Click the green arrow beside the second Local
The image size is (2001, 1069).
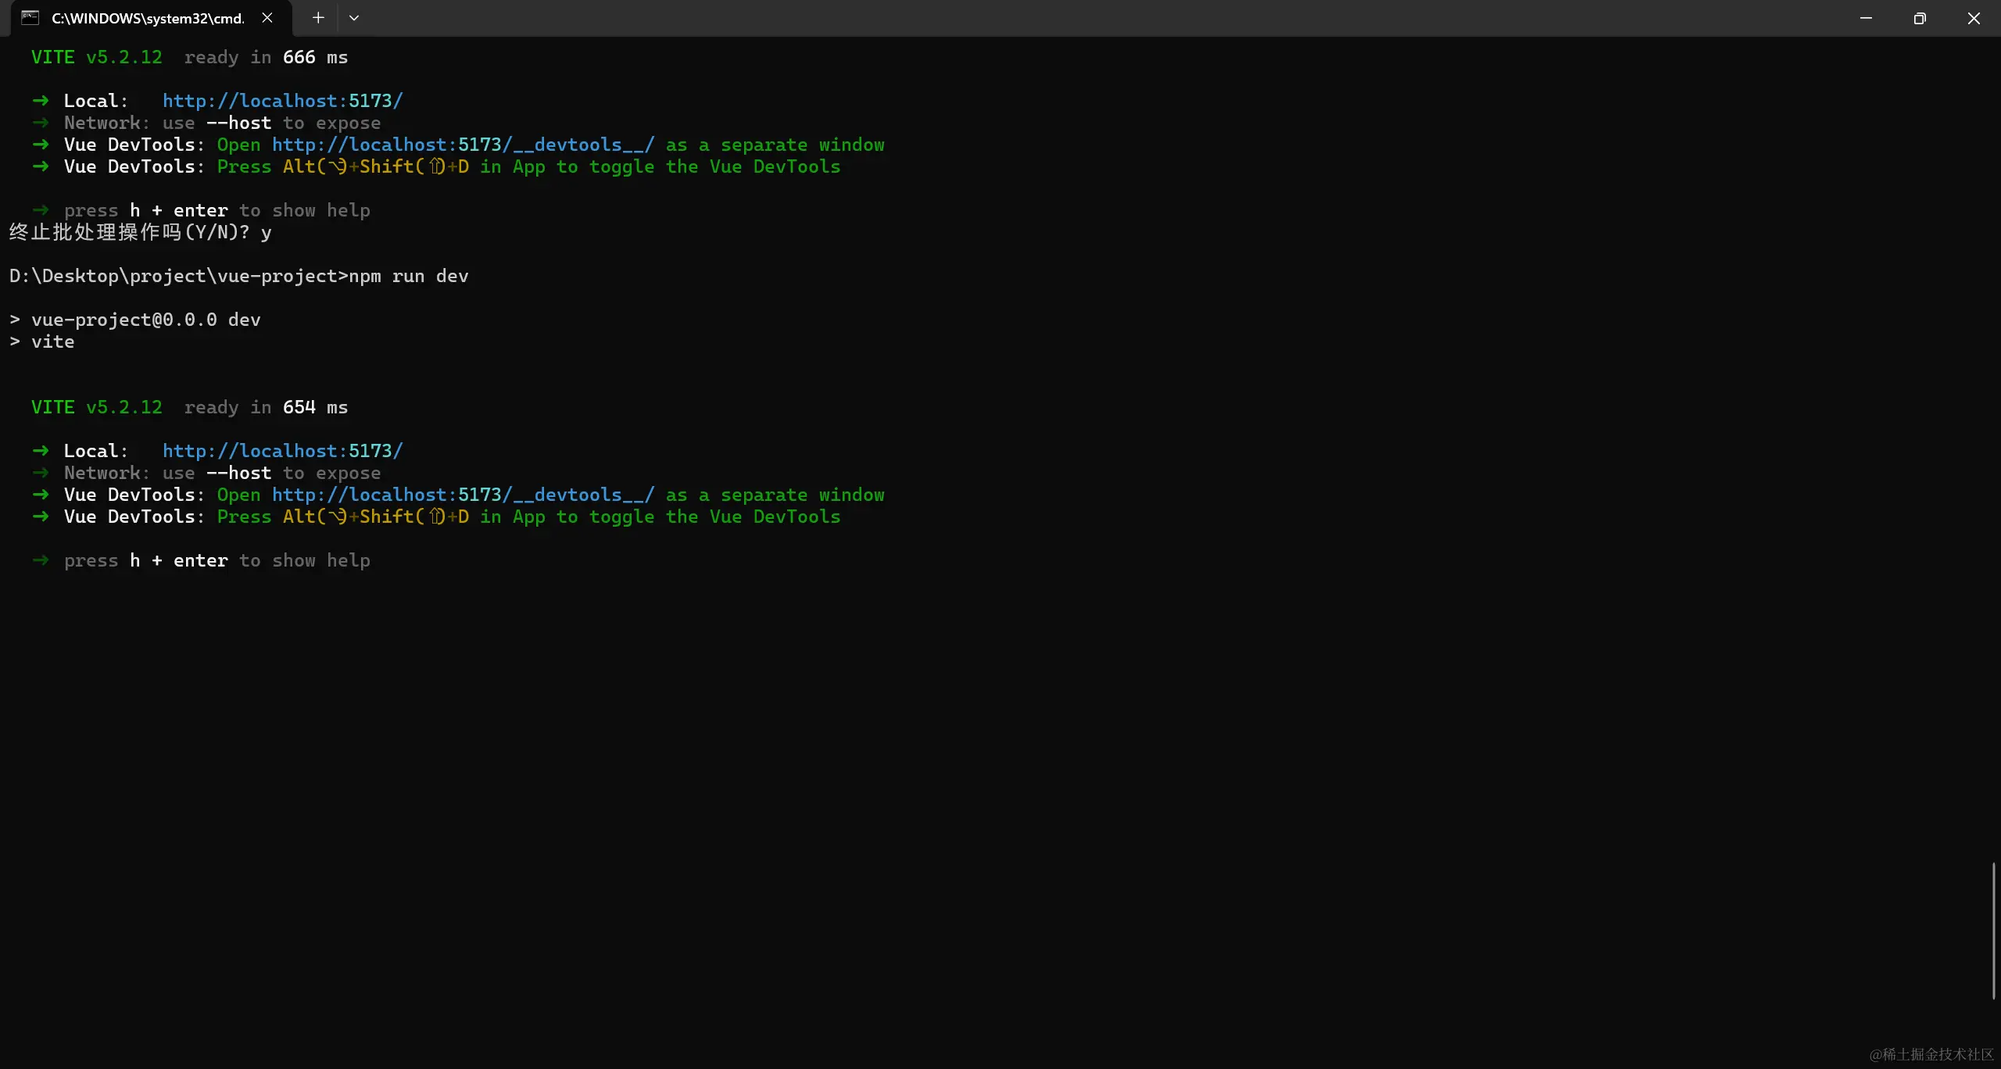[x=41, y=451]
